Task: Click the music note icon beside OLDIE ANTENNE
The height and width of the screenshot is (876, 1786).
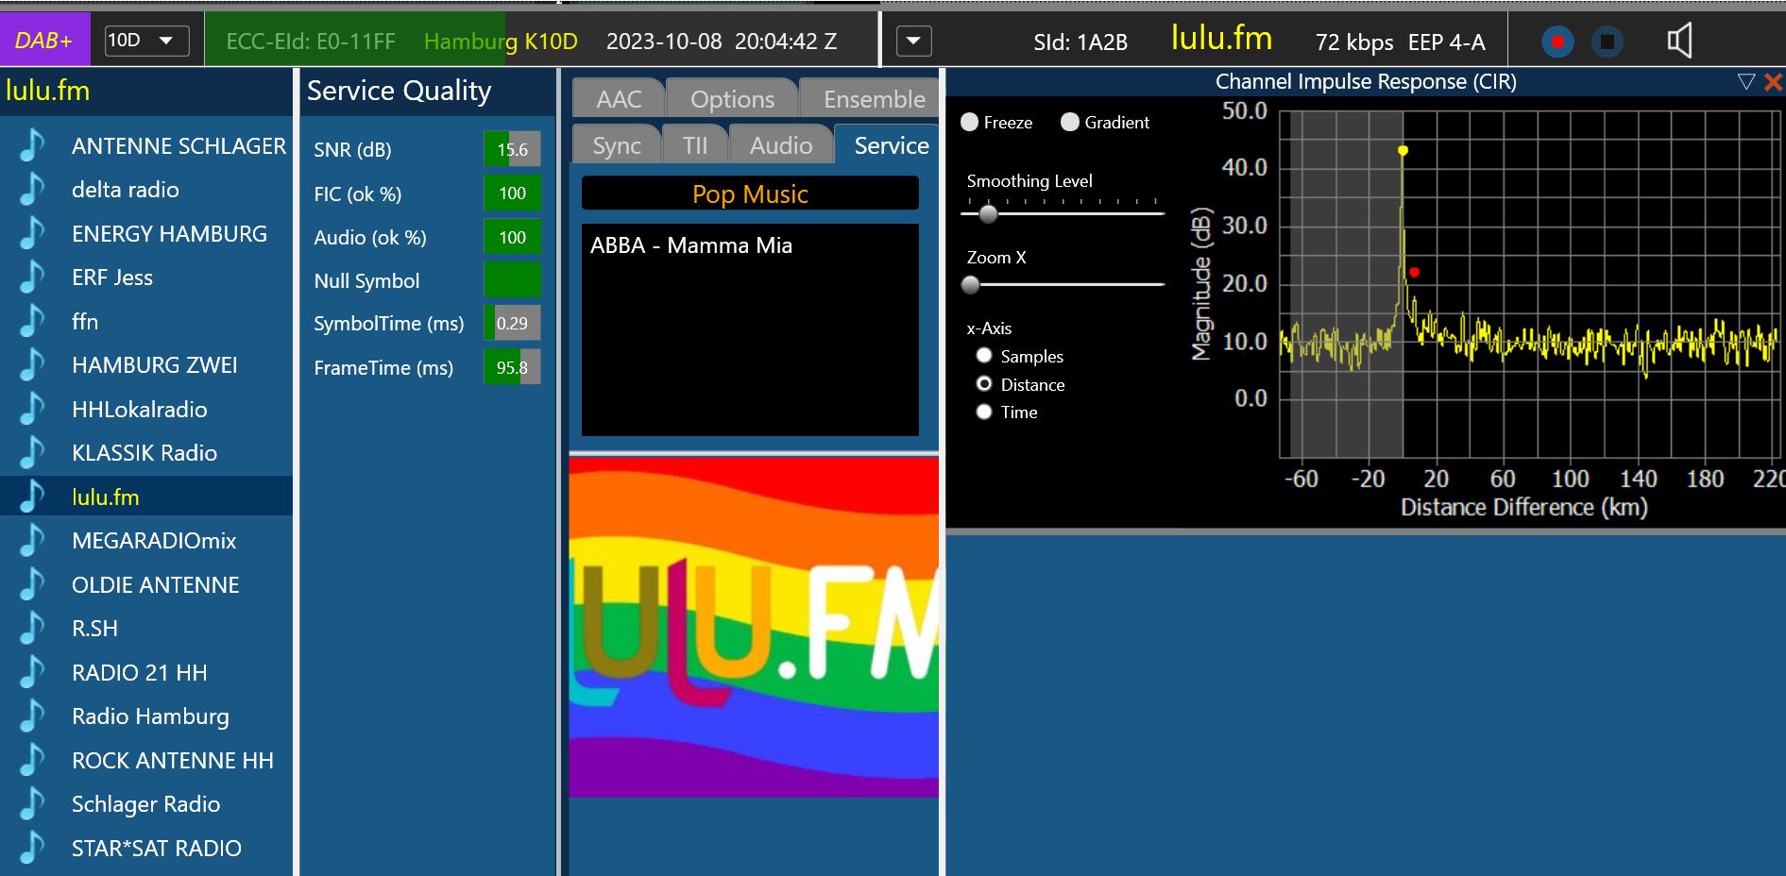Action: pos(32,584)
